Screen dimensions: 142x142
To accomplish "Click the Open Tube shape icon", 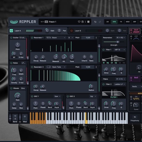I will pos(49,67).
